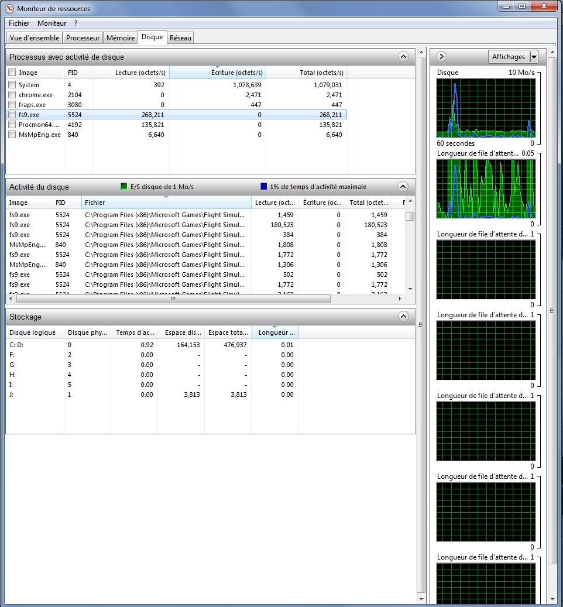
Task: Sort processes by Lecture (octets/s) column
Action: [131, 73]
